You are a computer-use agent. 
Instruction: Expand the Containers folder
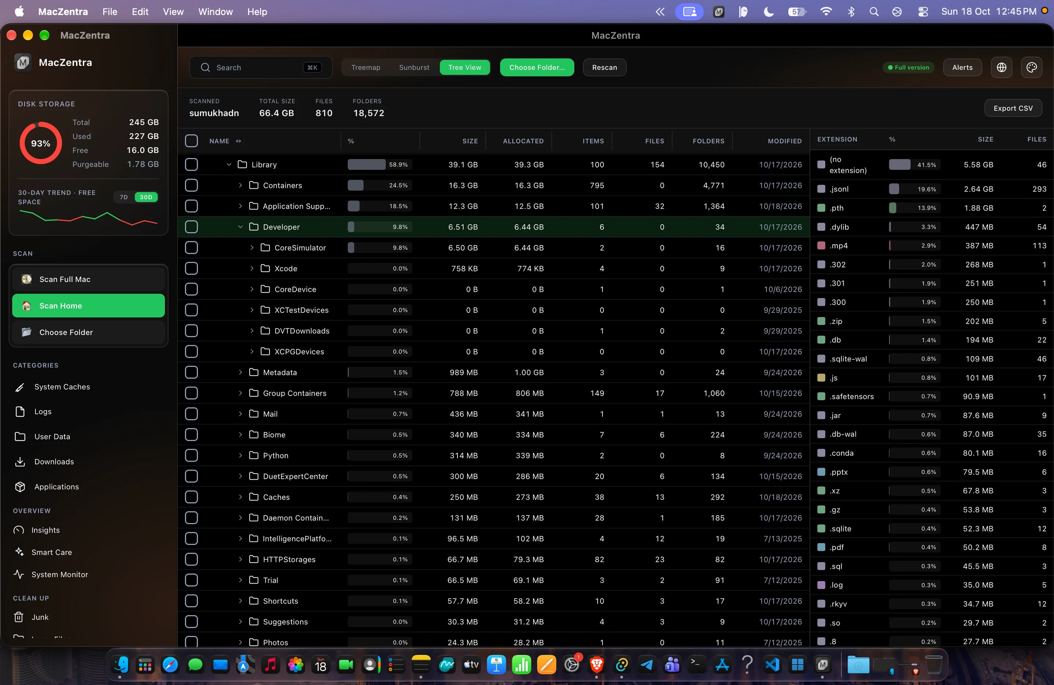point(240,185)
